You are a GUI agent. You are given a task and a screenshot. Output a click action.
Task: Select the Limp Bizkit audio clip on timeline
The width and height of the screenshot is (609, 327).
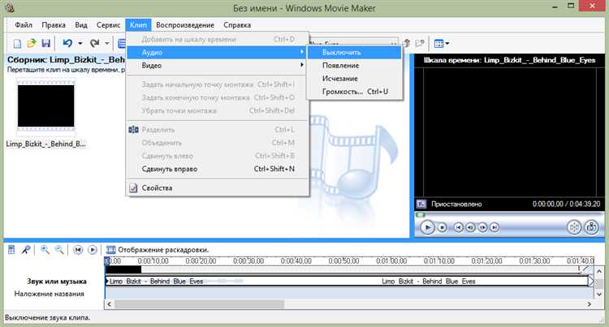347,282
